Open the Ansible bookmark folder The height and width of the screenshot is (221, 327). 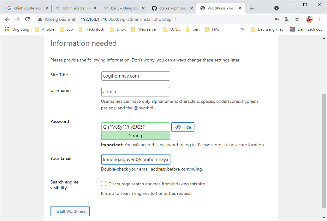[x=45, y=29]
